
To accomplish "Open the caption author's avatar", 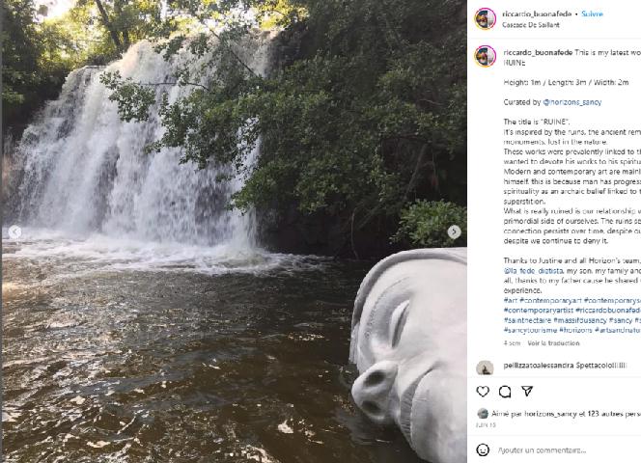I will tap(486, 55).
